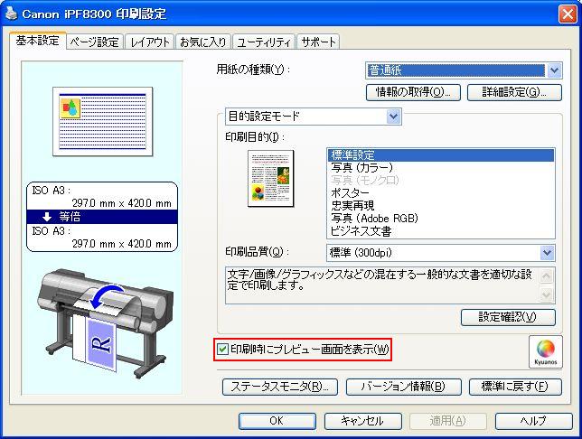Click the 詳細設定(G)... button
This screenshot has height=439, width=582.
[514, 92]
